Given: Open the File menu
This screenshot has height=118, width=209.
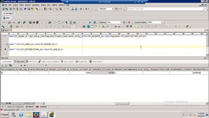Looking at the screenshot, I should pyautogui.click(x=6, y=5).
